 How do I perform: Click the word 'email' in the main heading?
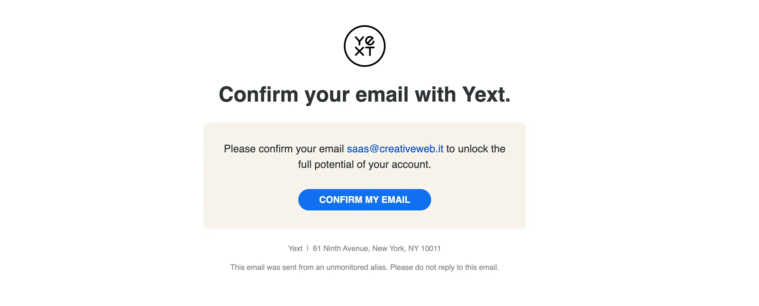(x=382, y=95)
